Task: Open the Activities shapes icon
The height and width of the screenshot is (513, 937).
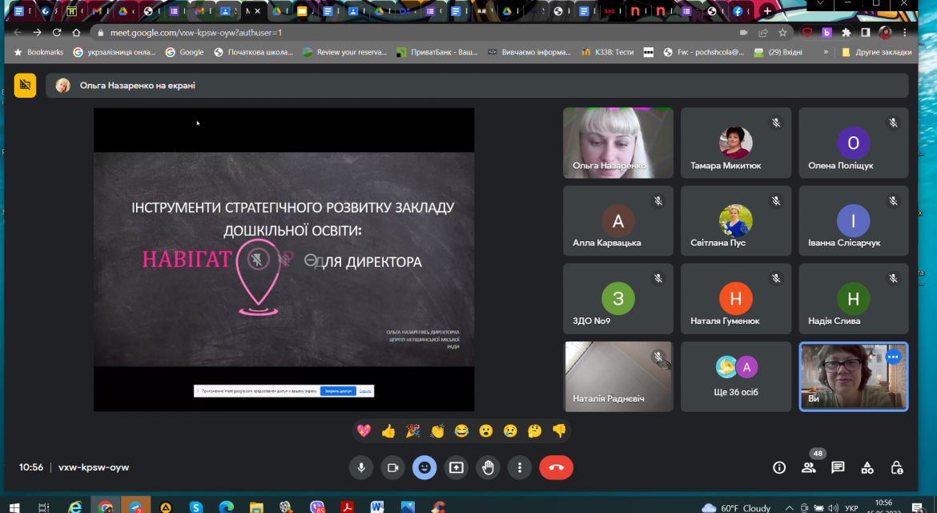Action: [x=867, y=467]
